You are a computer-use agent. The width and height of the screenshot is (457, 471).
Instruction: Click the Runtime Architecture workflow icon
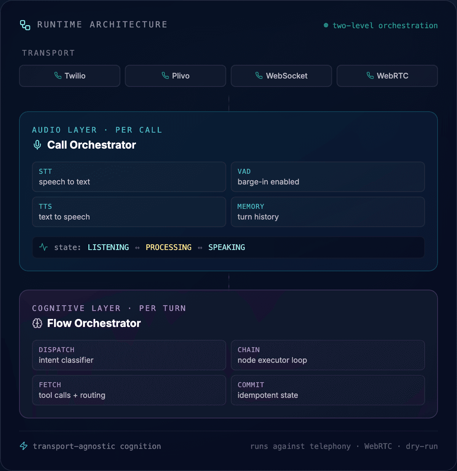[25, 25]
